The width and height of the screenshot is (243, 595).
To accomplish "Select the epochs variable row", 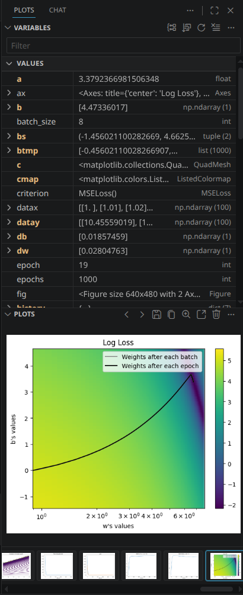I will coord(119,279).
